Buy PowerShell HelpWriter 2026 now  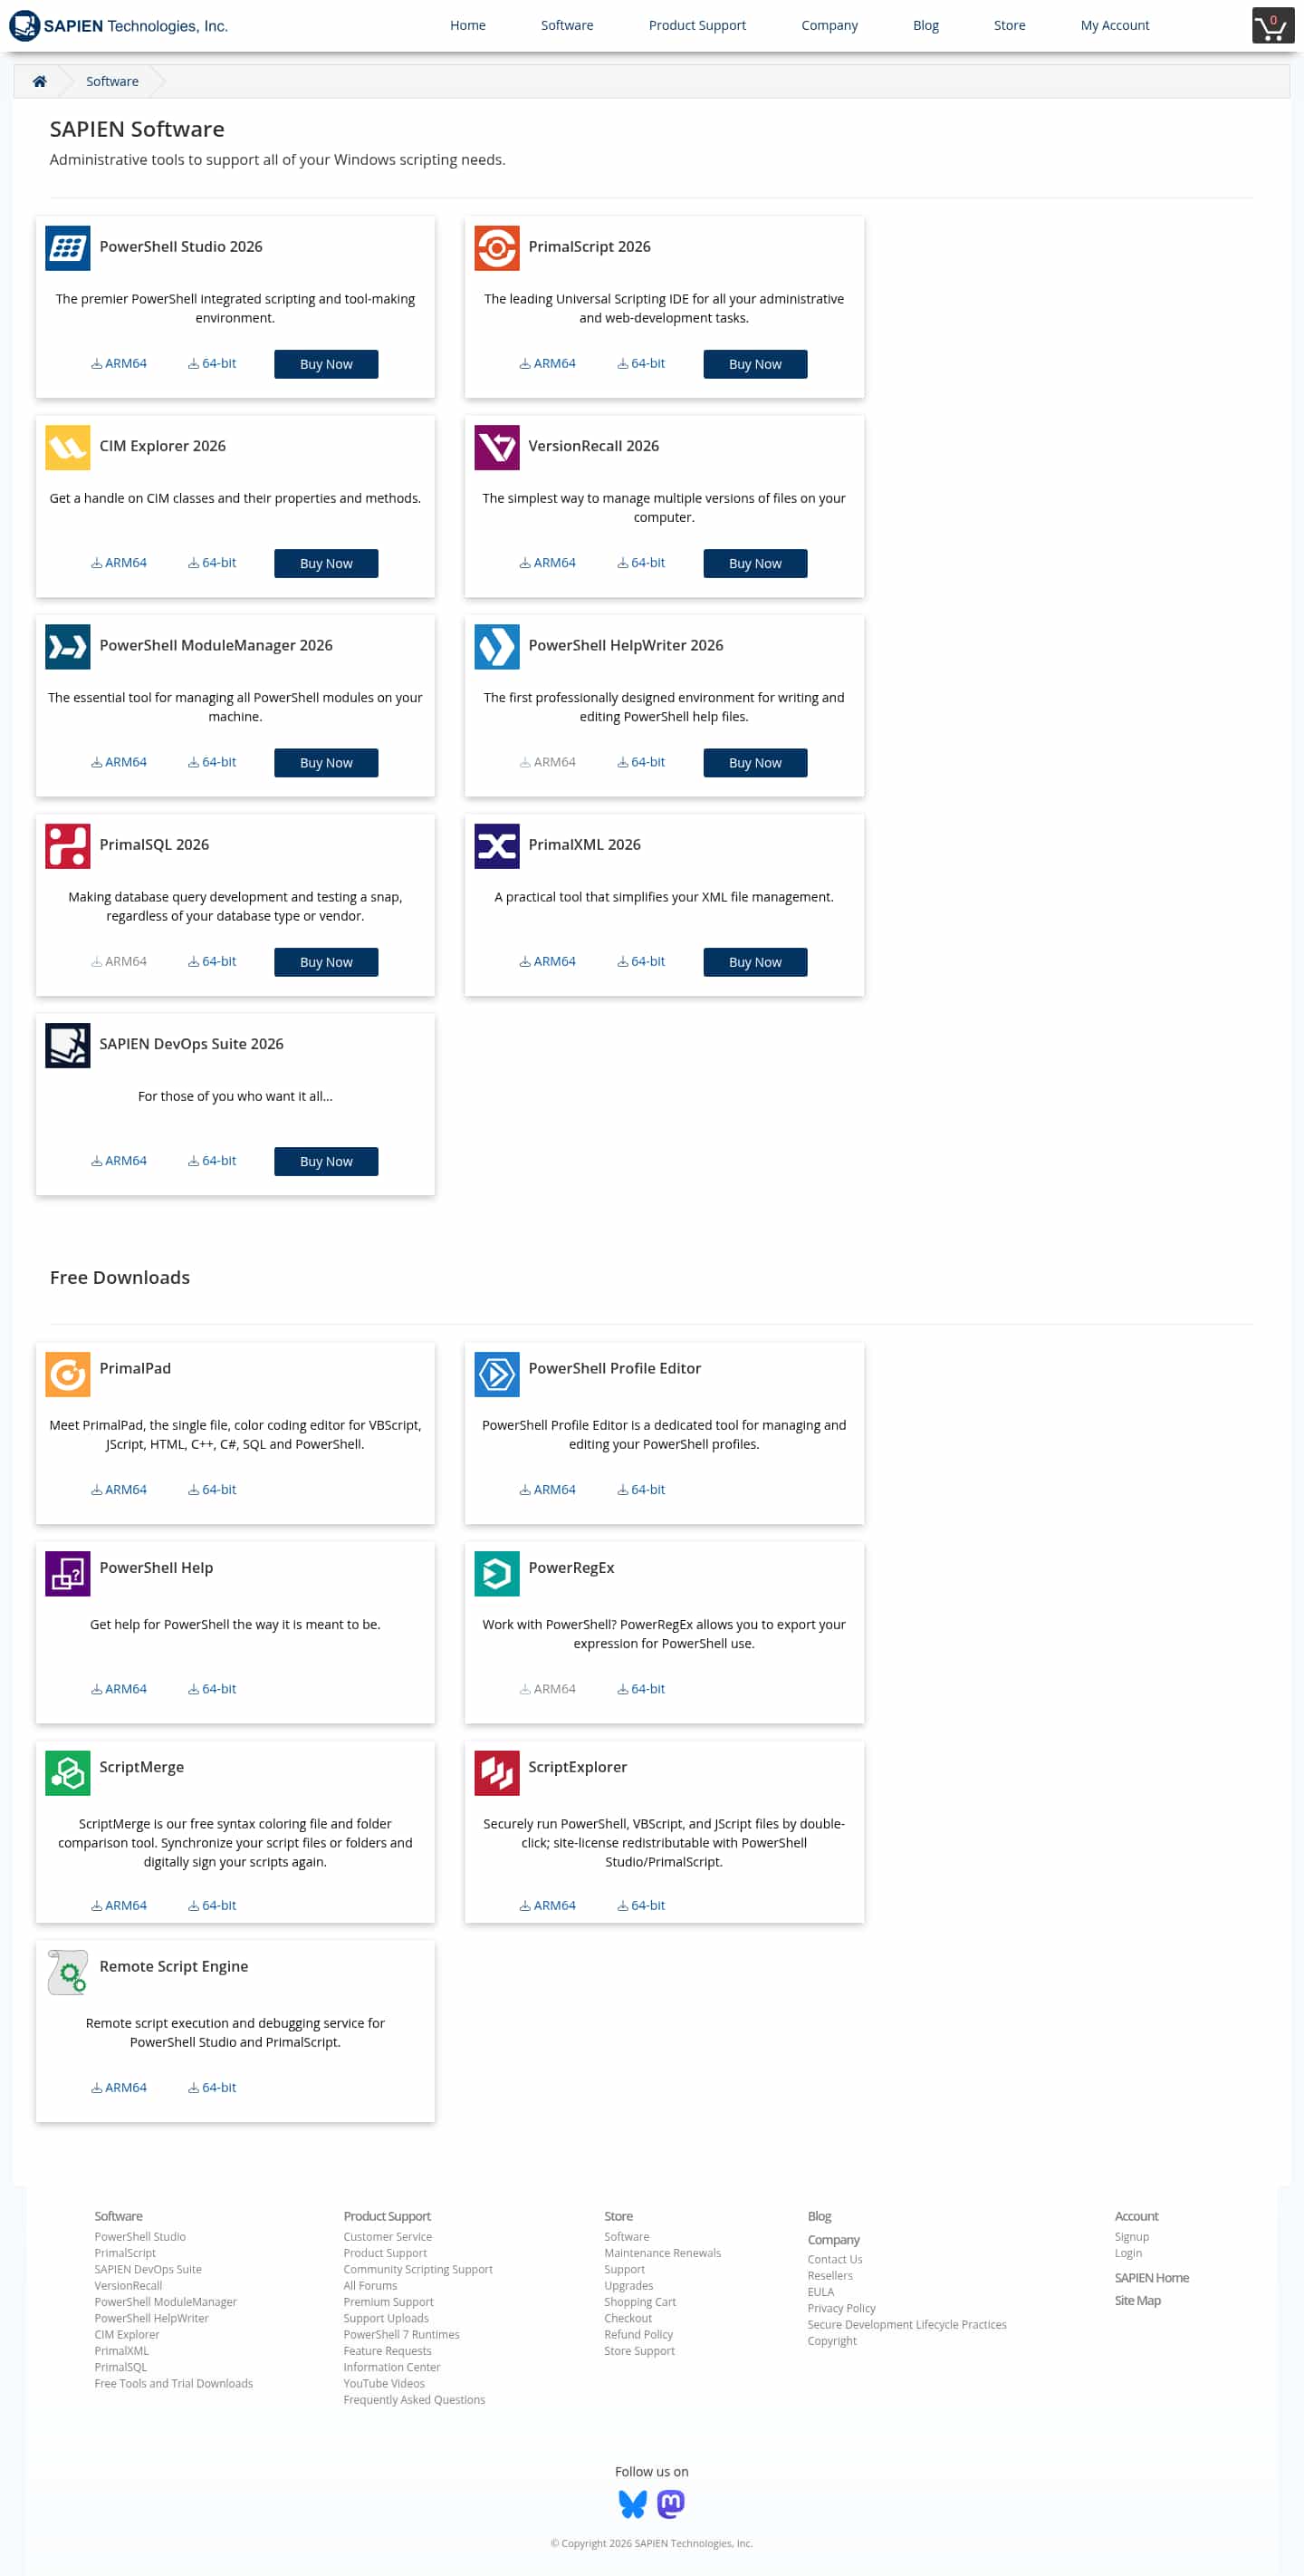(x=754, y=762)
